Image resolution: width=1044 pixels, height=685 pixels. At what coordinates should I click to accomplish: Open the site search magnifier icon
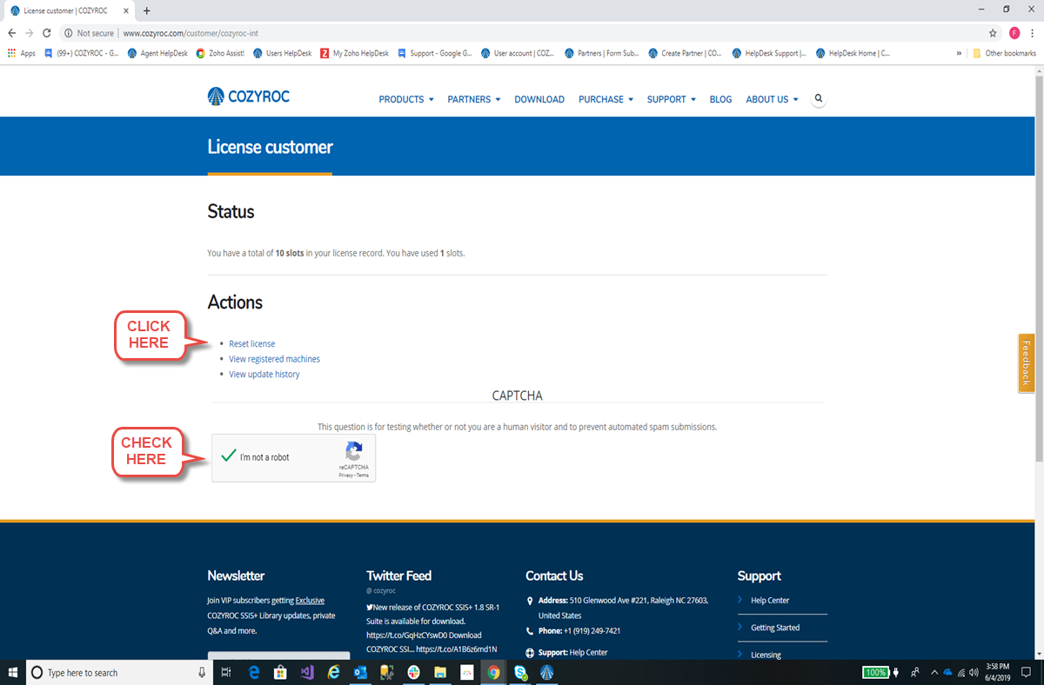coord(819,99)
